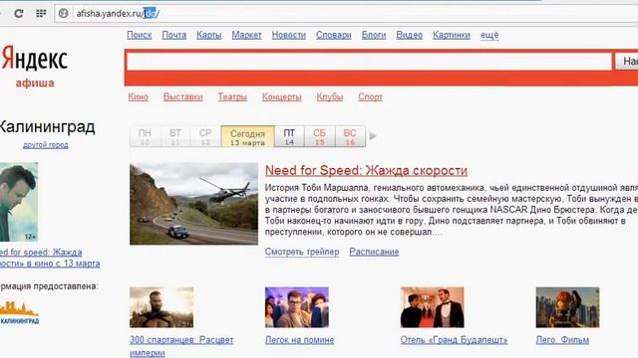Image resolution: width=638 pixels, height=358 pixels.
Task: Select the СР 12 date tab
Action: point(205,137)
